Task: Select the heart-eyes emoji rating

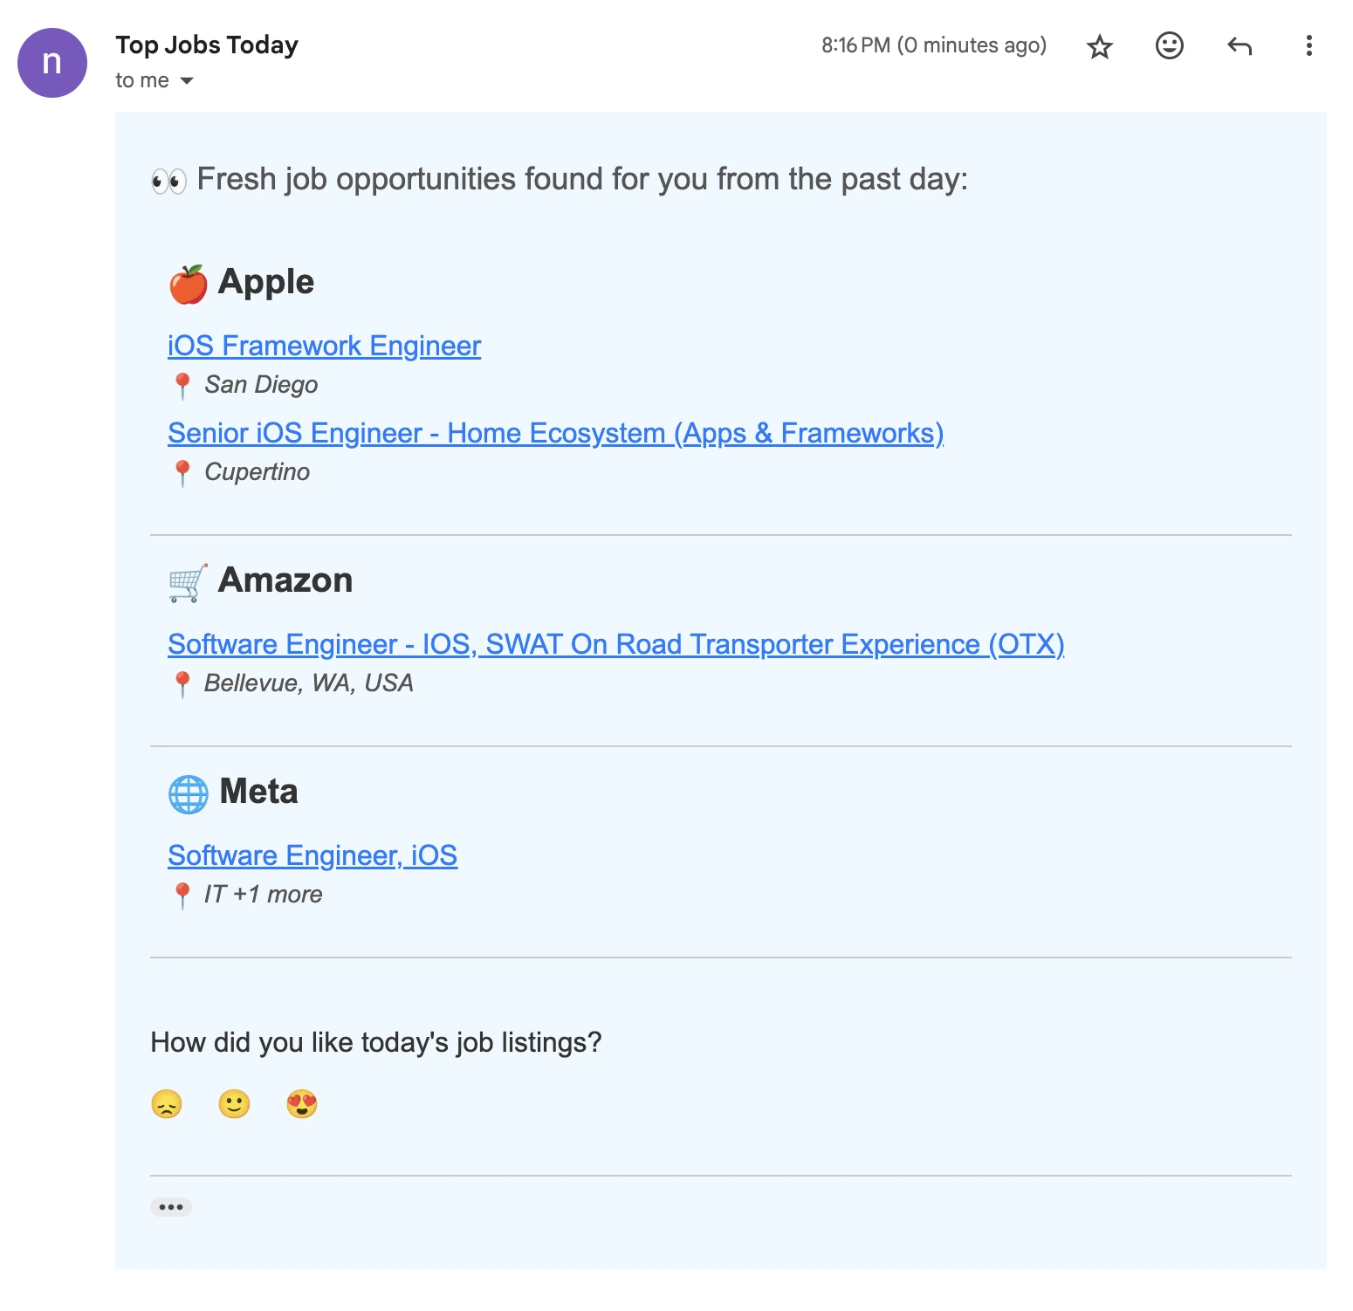Action: 300,1104
